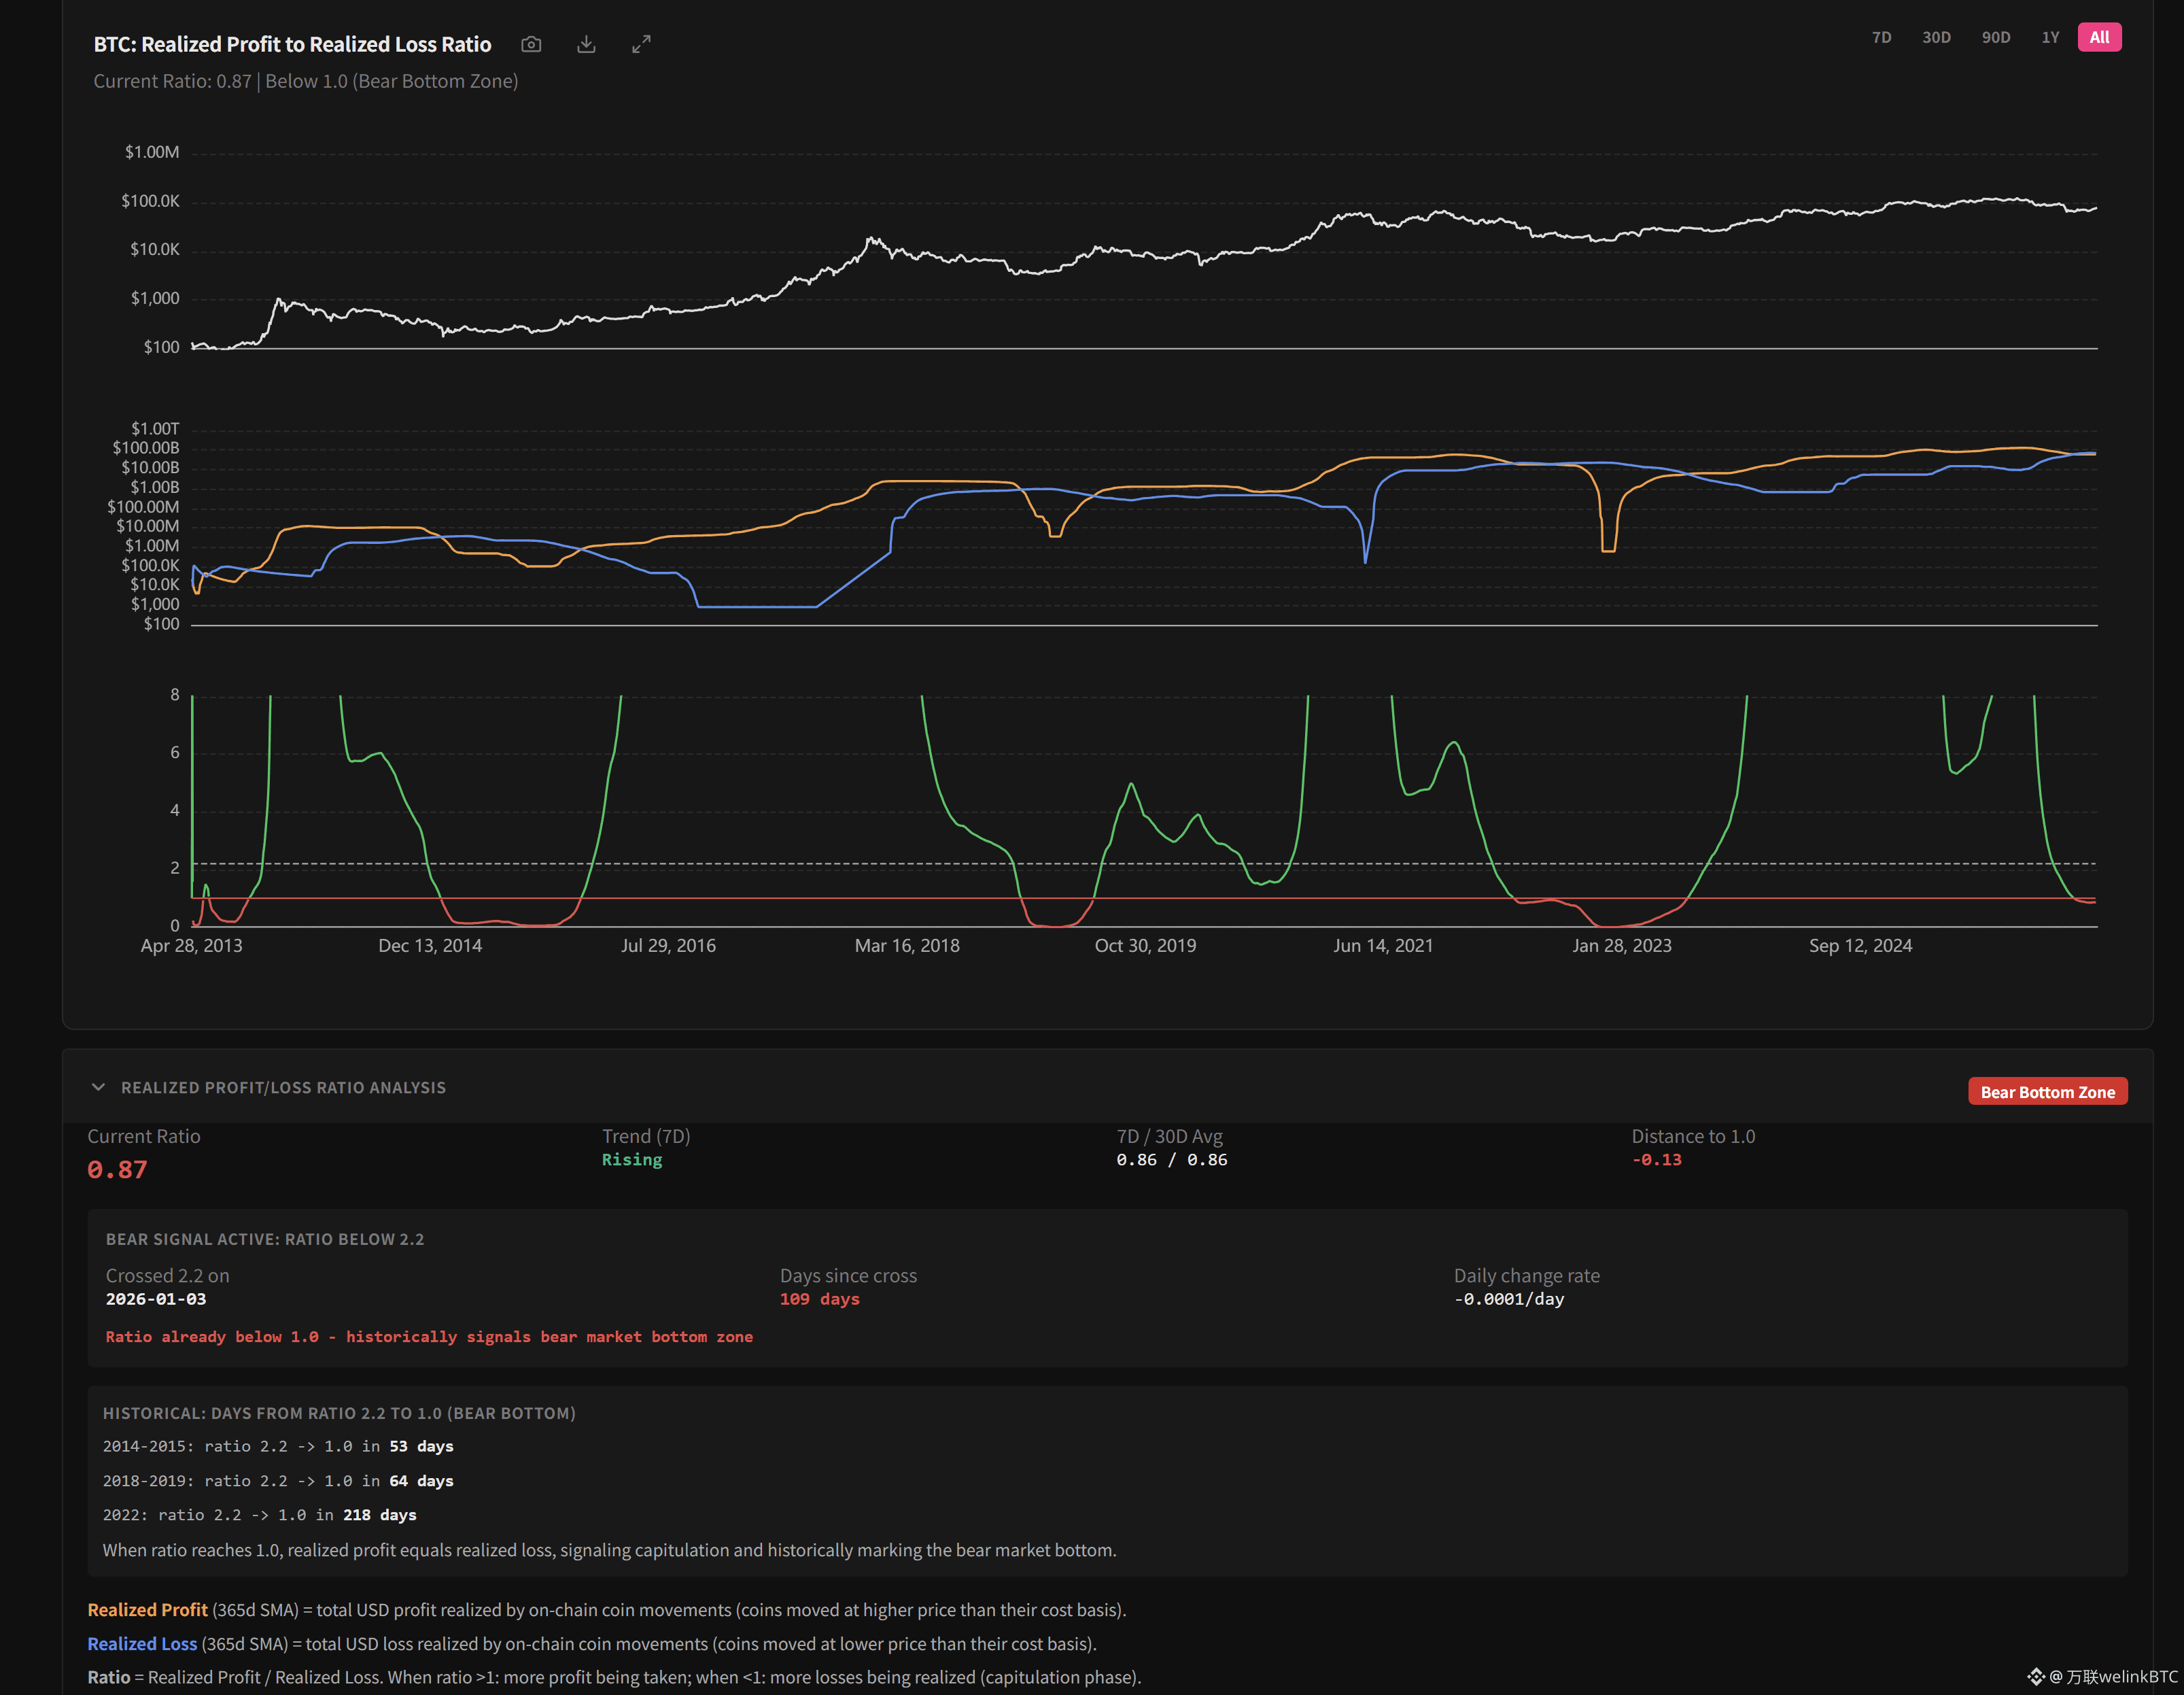The width and height of the screenshot is (2184, 1695).
Task: Expand chart to fullscreen icon
Action: tap(641, 44)
